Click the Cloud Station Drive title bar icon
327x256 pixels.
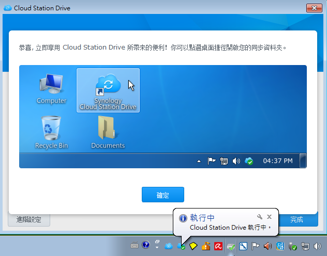click(8, 8)
